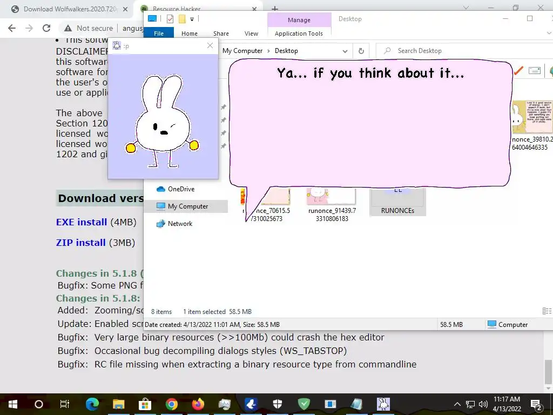Screen dimensions: 553x415
Task: Click the winking bunny character
Action: [163, 121]
